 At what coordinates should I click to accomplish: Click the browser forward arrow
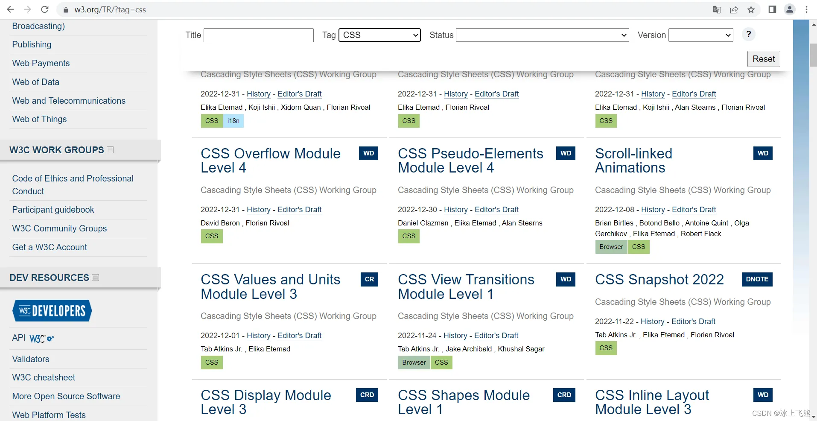(28, 9)
